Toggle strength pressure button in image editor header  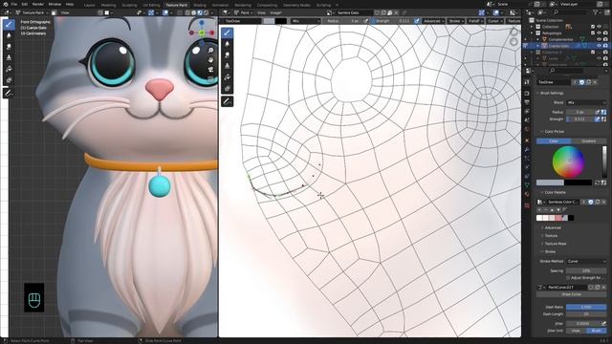coord(417,21)
